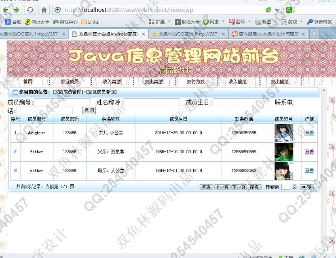Viewport: 336px width, 258px height.
Task: Click 查看 link for daughter row
Action: (309, 133)
